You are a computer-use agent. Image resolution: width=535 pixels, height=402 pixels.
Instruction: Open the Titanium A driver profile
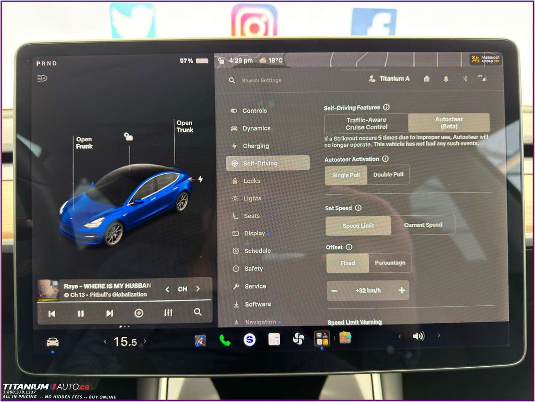[389, 78]
